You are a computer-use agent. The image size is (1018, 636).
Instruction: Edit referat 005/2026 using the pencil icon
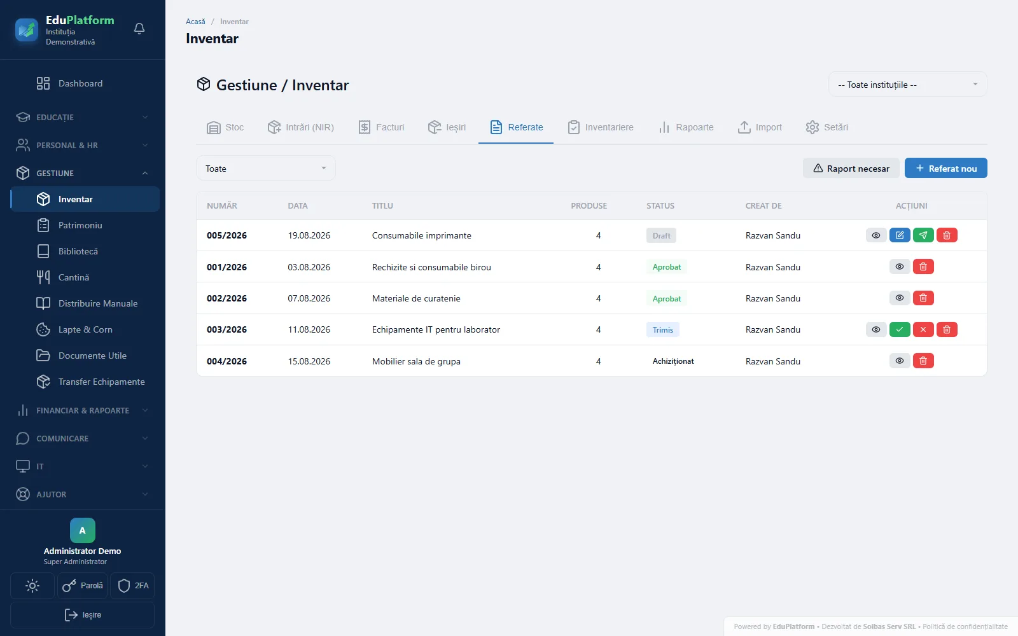(x=900, y=235)
